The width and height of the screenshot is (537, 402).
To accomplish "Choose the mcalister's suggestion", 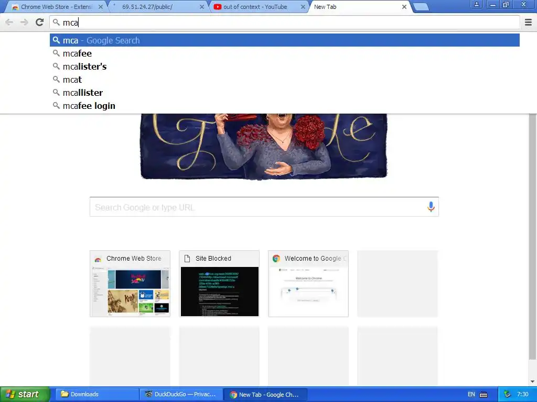I will click(x=285, y=66).
